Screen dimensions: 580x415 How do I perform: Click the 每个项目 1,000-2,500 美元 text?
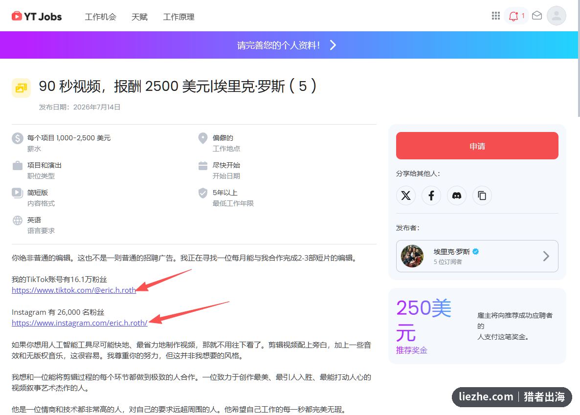(69, 137)
